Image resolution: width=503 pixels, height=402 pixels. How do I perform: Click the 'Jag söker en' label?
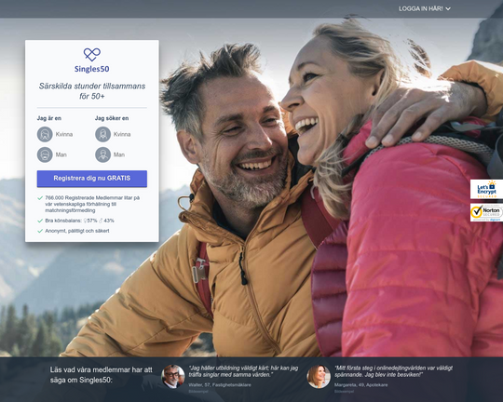[x=112, y=118]
